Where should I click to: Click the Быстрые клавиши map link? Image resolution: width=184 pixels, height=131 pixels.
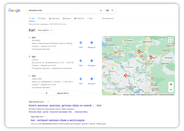point(129,94)
